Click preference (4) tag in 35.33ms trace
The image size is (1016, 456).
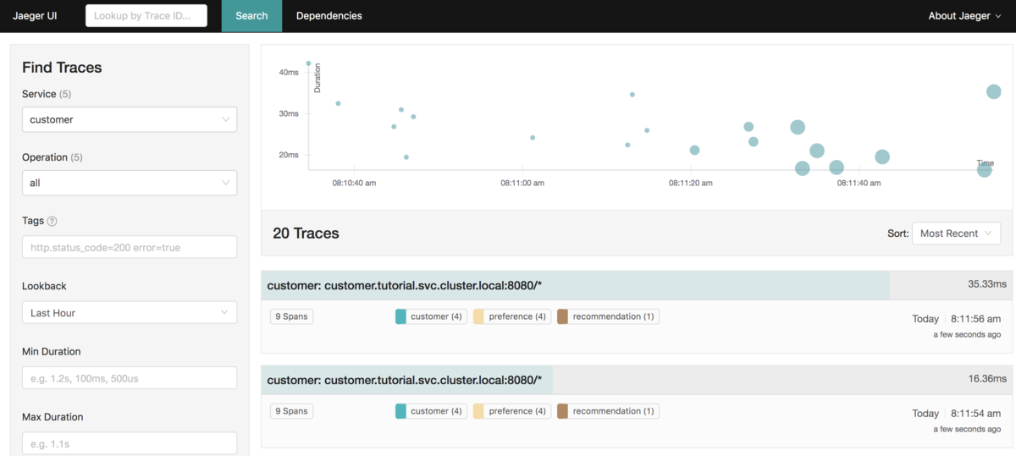[x=512, y=316]
